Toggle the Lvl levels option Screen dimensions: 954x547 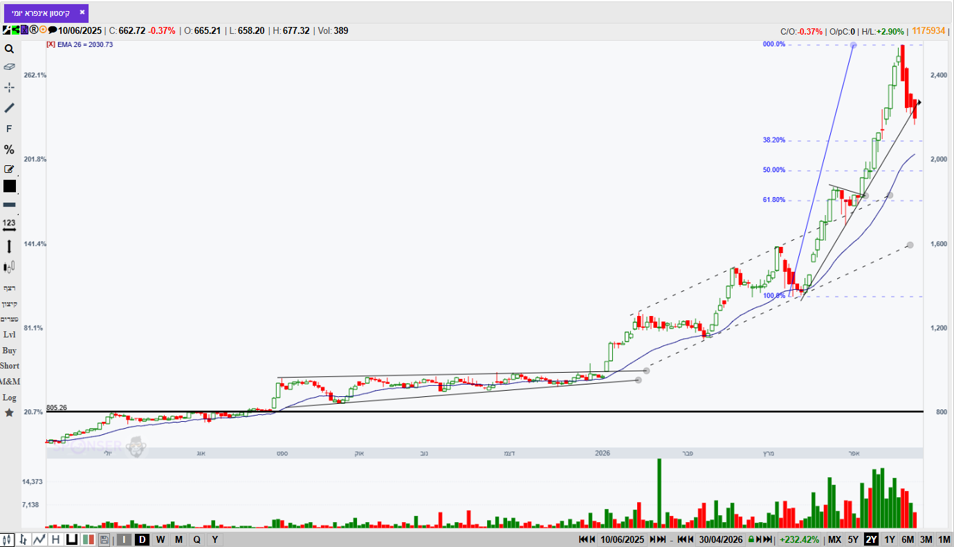[x=9, y=335]
